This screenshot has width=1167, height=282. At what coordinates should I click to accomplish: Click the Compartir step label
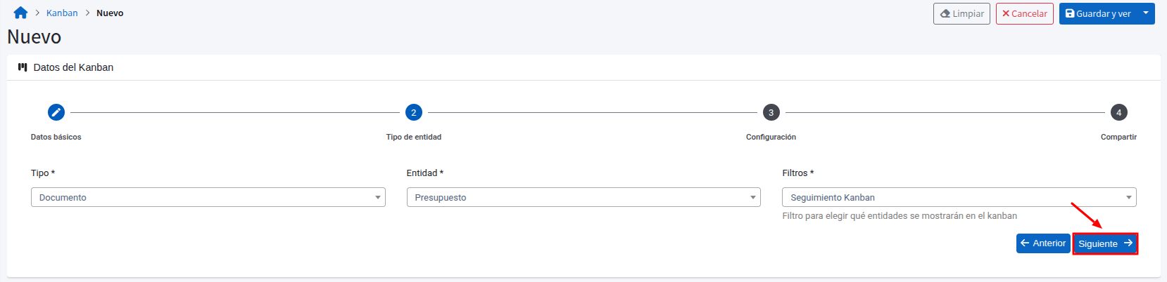(x=1118, y=137)
